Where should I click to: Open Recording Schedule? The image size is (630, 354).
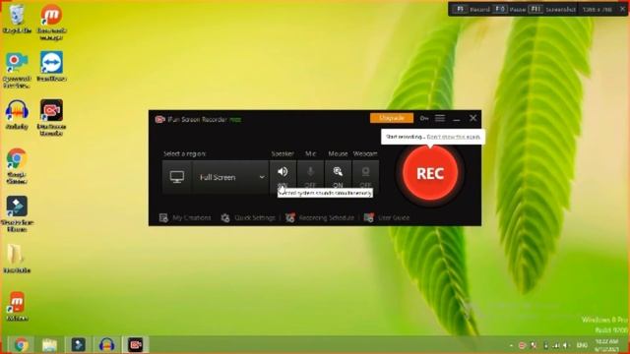(x=320, y=217)
